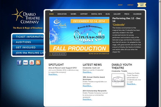The height and width of the screenshot is (107, 161).
Task: Click the Ticket Information sidebar button
Action: click(x=28, y=37)
